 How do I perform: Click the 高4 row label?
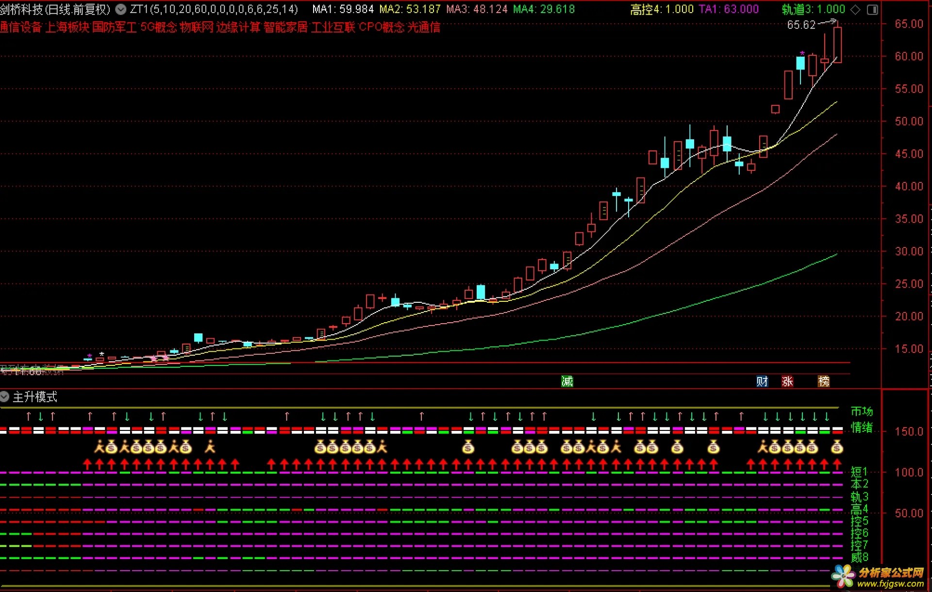click(859, 509)
